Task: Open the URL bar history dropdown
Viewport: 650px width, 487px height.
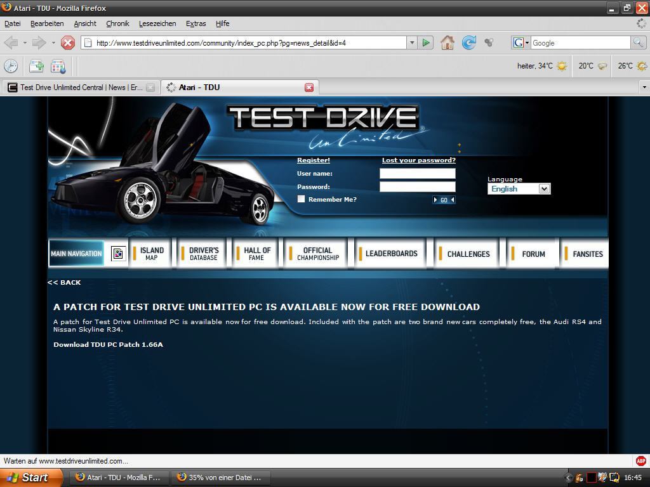Action: pos(411,42)
